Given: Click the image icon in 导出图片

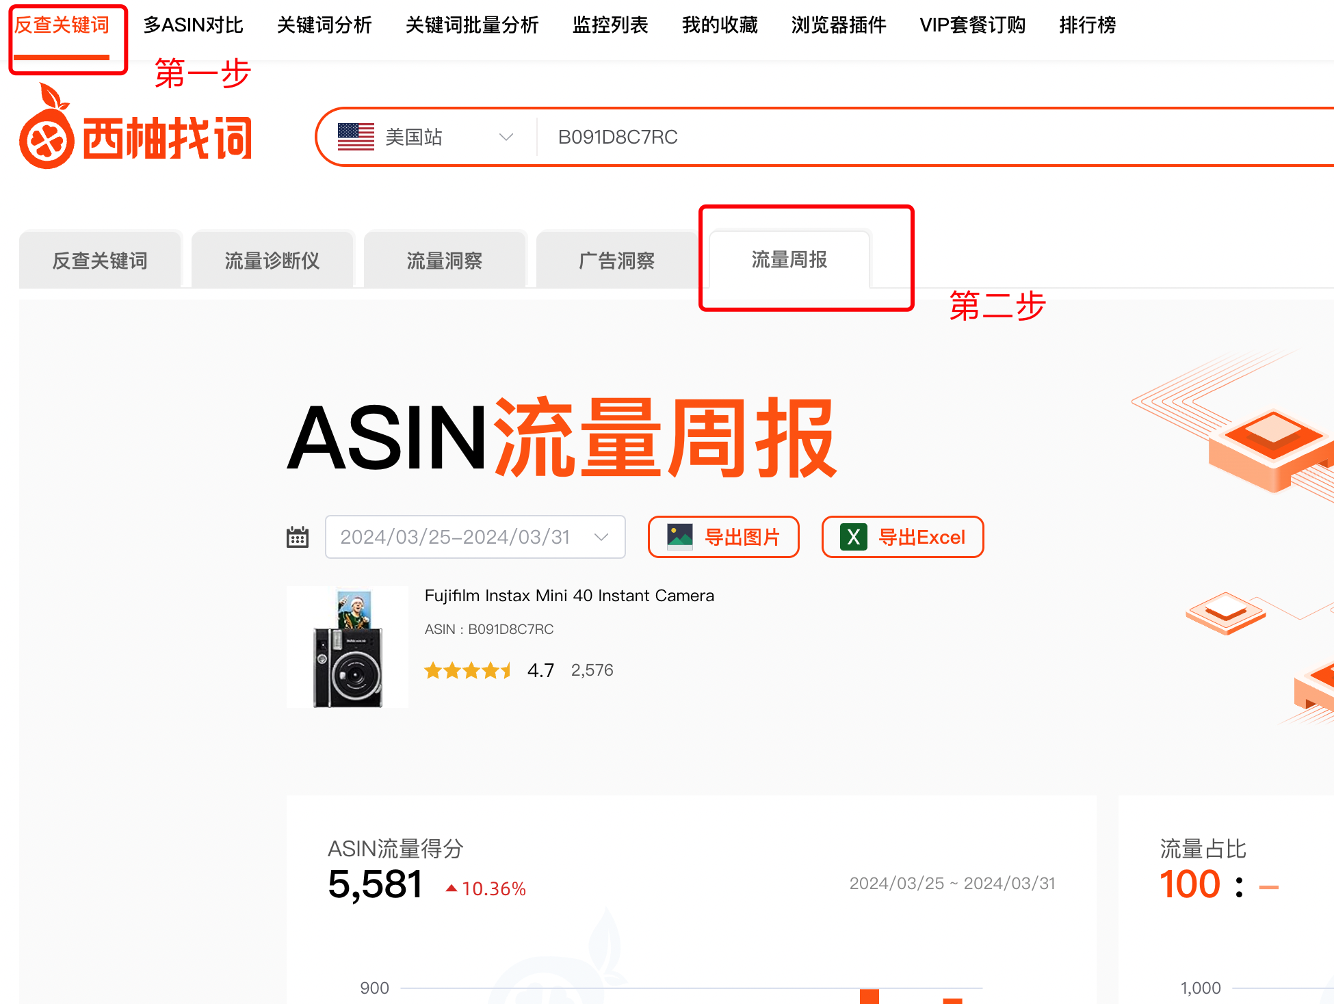Looking at the screenshot, I should coord(680,537).
